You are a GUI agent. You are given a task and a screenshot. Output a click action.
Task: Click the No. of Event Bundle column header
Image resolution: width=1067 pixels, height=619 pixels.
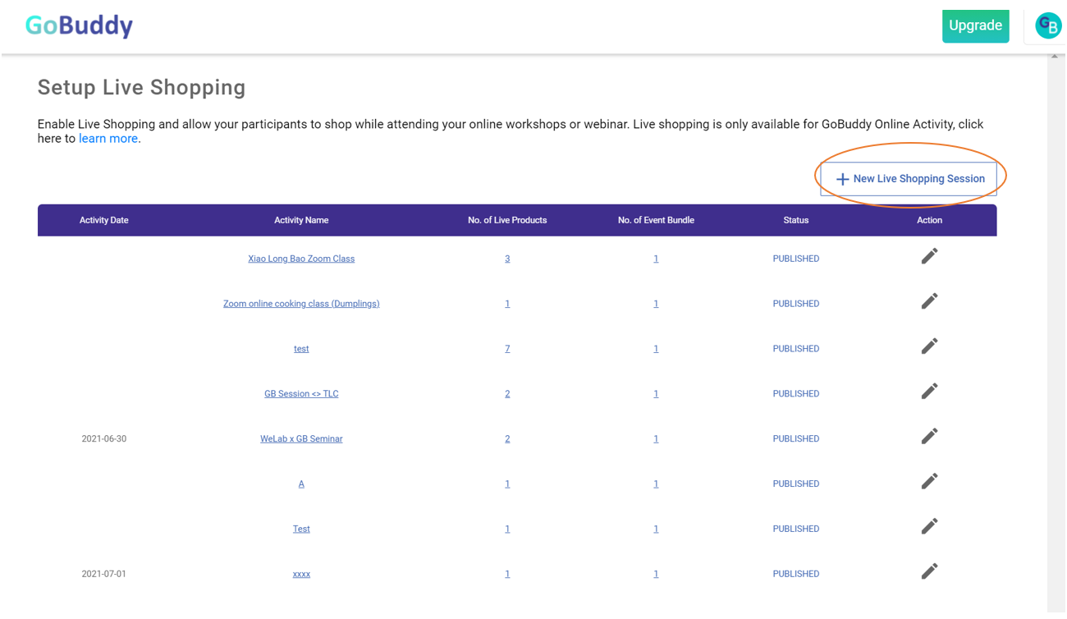[x=656, y=220]
